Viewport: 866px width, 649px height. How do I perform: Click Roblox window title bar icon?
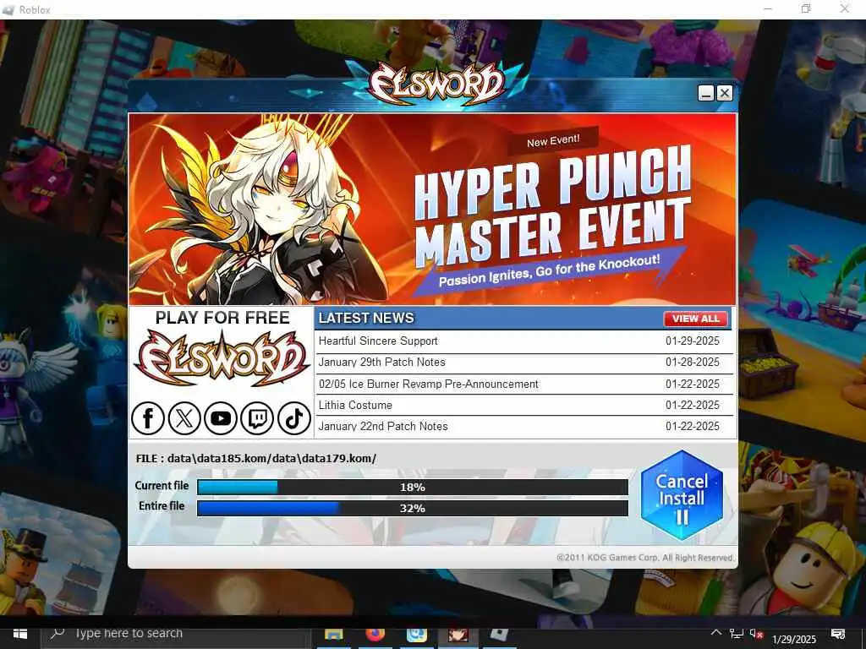coord(8,9)
